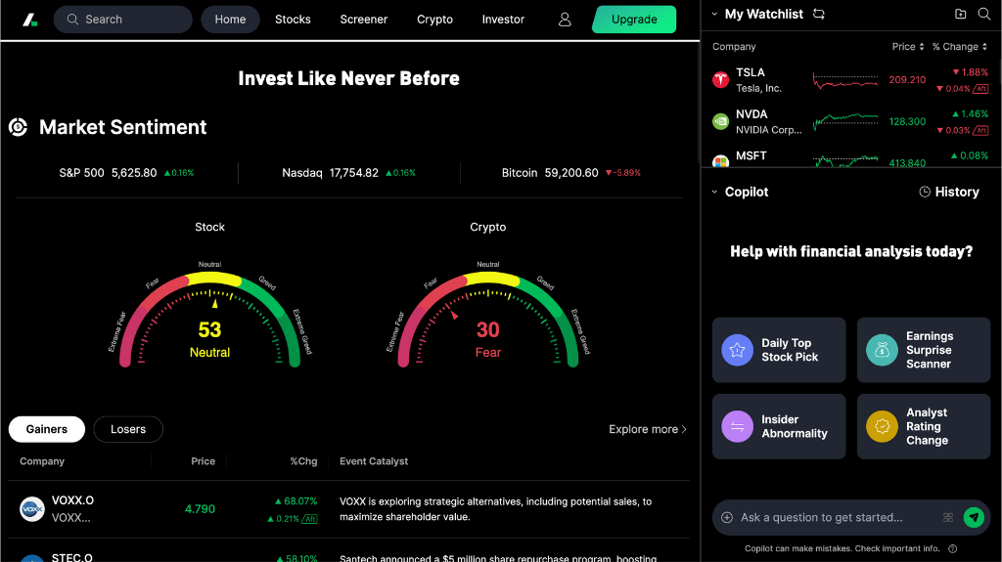Click the Analyst Rating Change badge icon
The image size is (1002, 562).
coord(882,426)
